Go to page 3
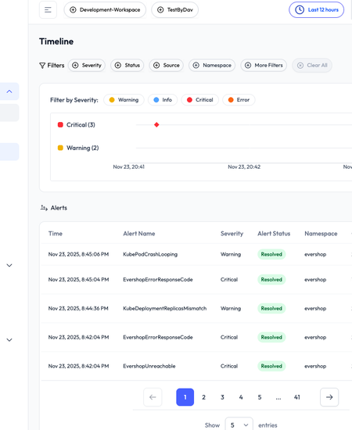Screen dimensions: 352x430 [222, 397]
